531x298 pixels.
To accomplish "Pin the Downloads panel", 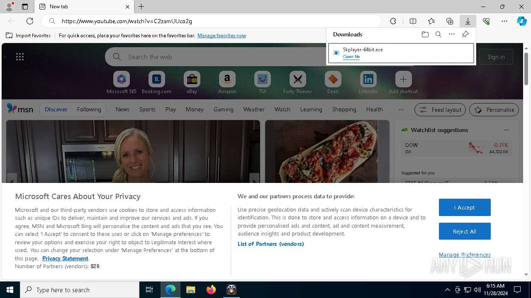I will click(465, 34).
